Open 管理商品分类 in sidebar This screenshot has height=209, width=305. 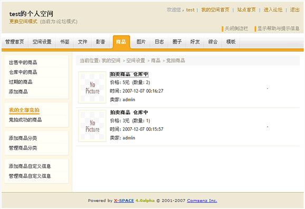tap(23, 148)
